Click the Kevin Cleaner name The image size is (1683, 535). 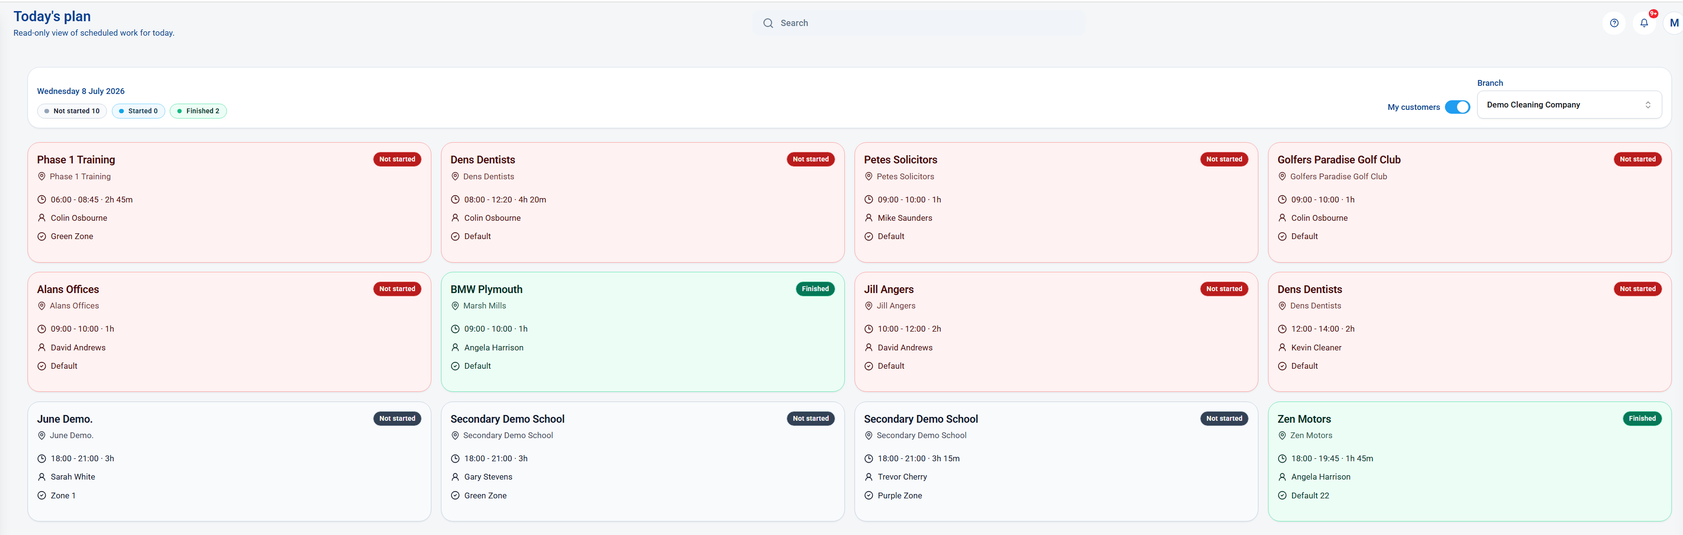tap(1316, 348)
